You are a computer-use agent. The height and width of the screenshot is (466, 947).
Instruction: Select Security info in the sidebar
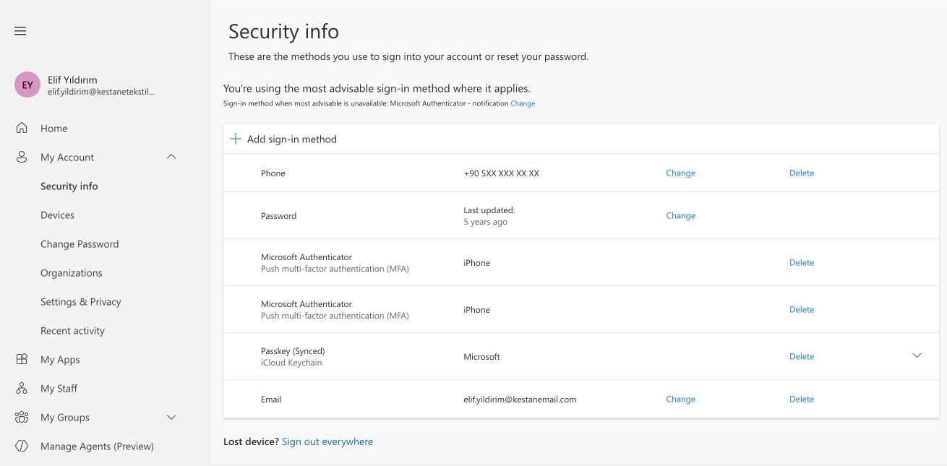[69, 186]
